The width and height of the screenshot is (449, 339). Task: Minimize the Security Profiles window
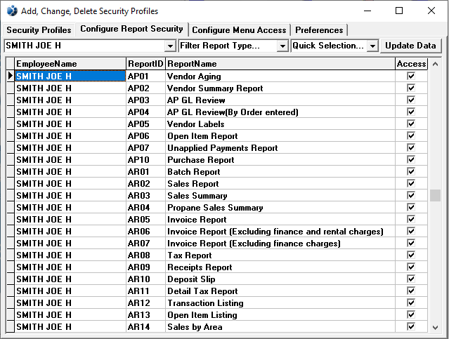(367, 11)
